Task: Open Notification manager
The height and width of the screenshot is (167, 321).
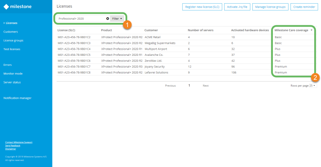Action: click(x=17, y=98)
